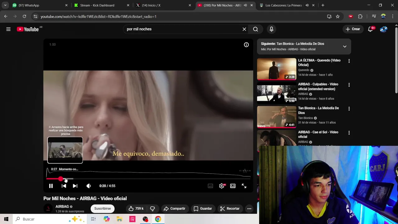Switch the video to full screen
This screenshot has width=398, height=224.
click(x=244, y=186)
